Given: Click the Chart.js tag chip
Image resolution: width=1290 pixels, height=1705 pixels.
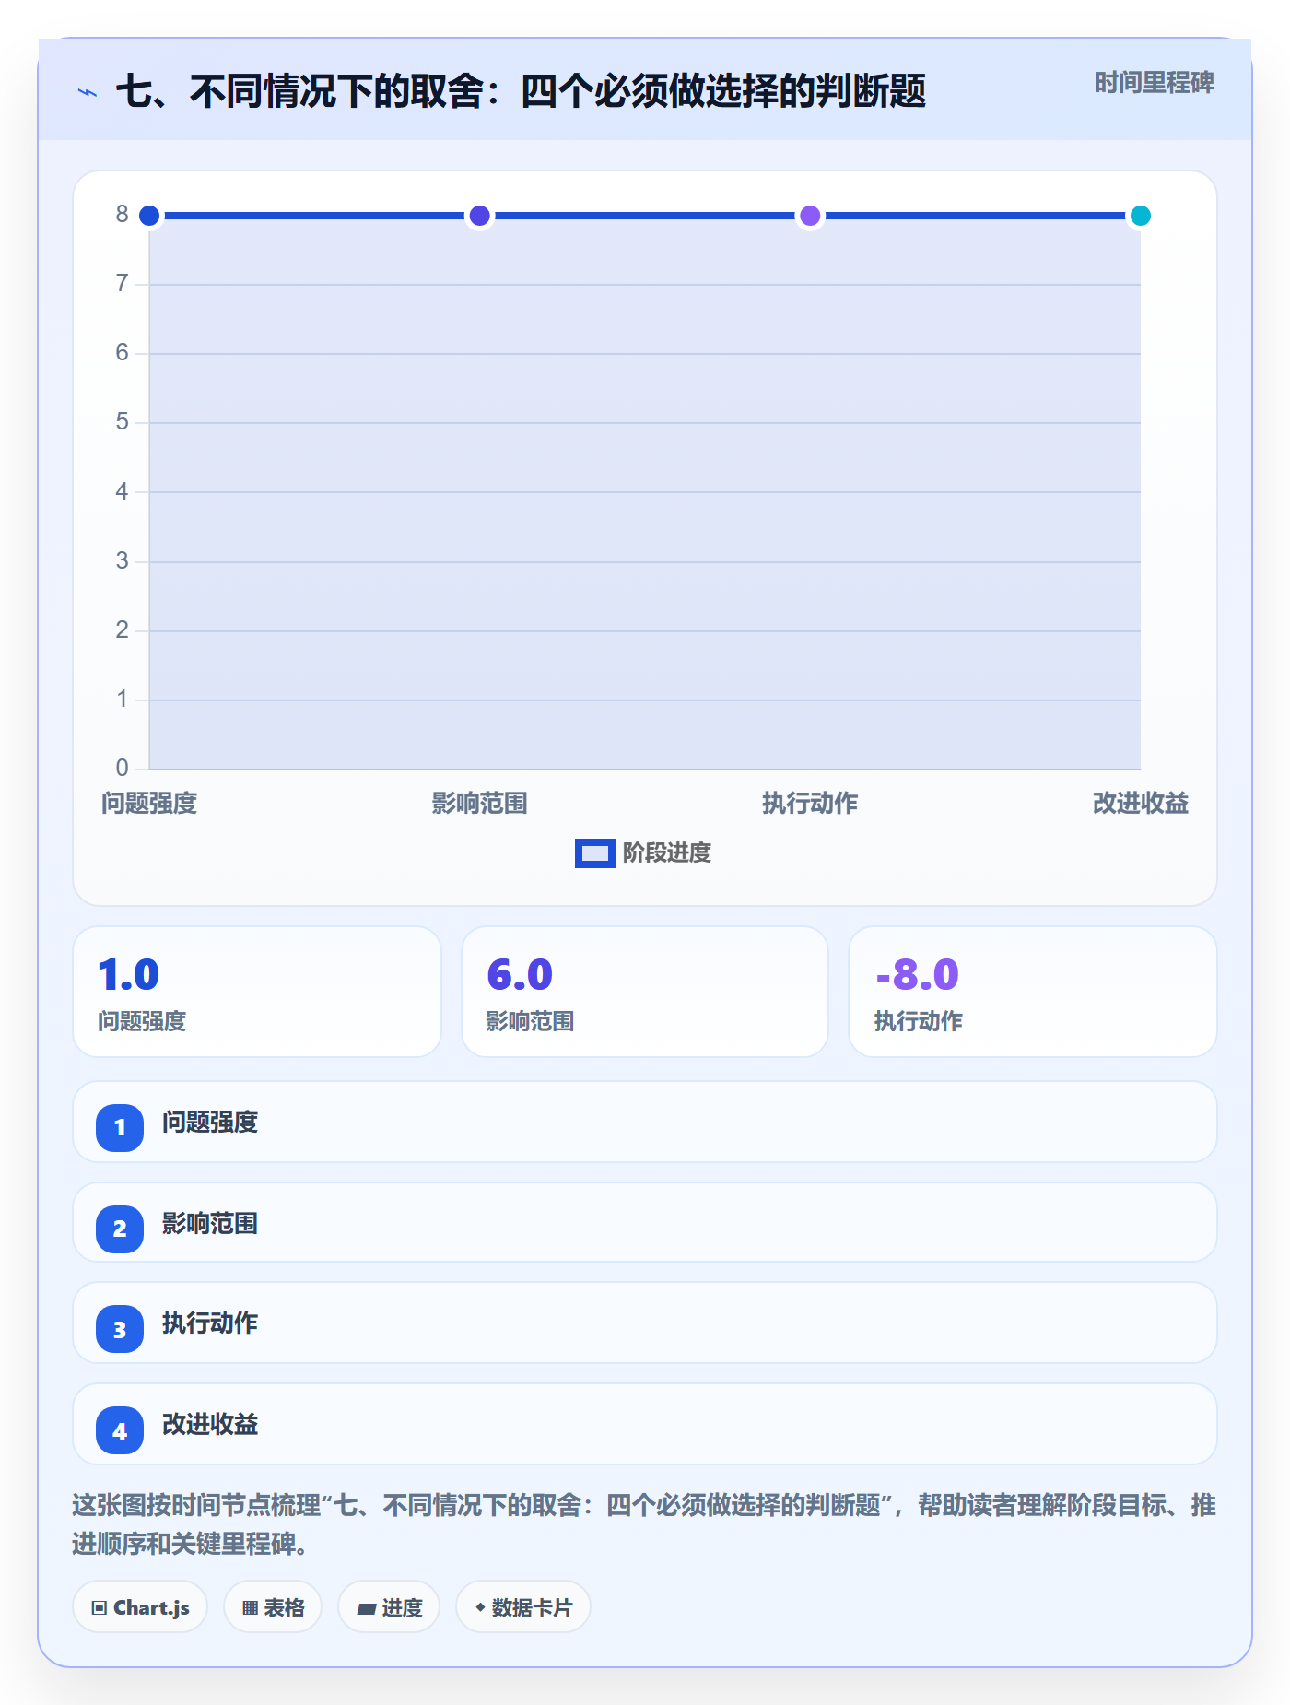Looking at the screenshot, I should pos(140,1607).
